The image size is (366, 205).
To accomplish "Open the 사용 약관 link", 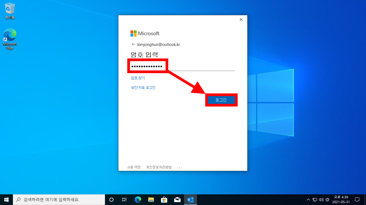I will click(x=134, y=167).
